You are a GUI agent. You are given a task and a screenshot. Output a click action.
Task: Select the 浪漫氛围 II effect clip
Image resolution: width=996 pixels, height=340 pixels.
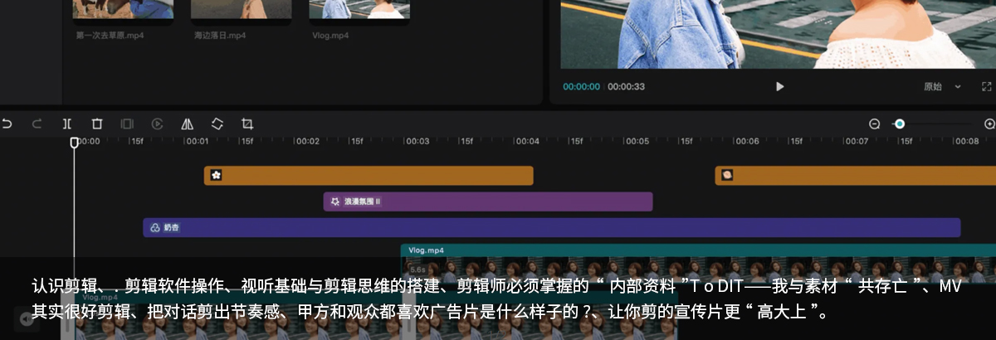487,202
